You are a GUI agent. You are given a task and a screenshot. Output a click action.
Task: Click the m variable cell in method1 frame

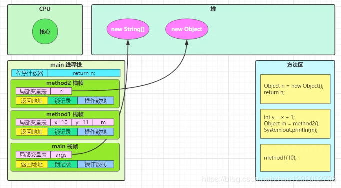click(103, 122)
